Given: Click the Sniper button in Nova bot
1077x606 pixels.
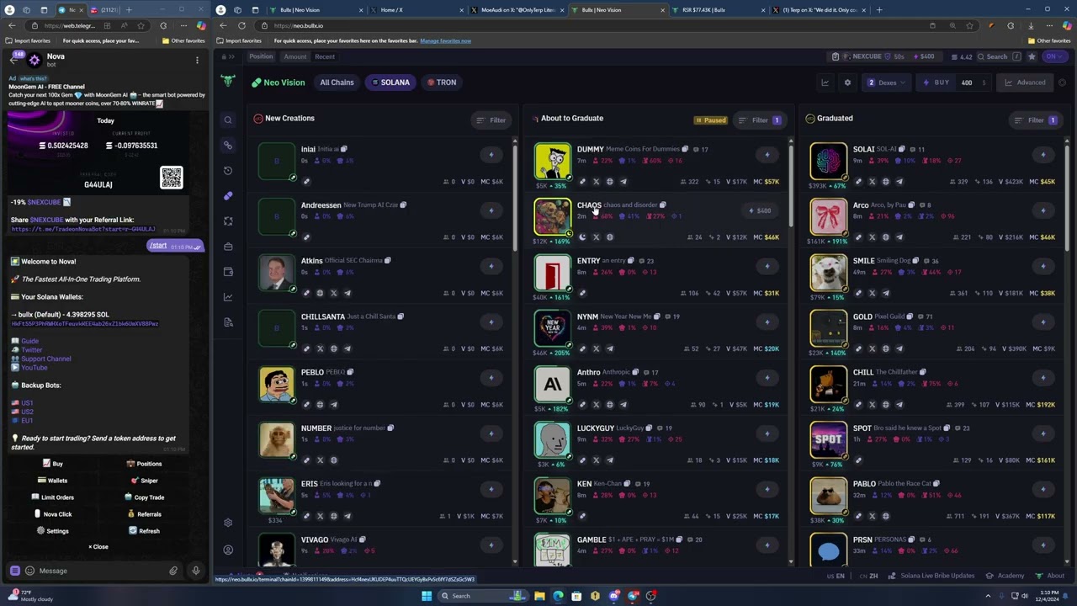Looking at the screenshot, I should pos(145,481).
